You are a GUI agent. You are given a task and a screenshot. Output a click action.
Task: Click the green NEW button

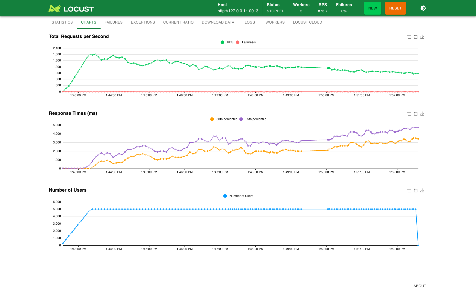pos(373,8)
